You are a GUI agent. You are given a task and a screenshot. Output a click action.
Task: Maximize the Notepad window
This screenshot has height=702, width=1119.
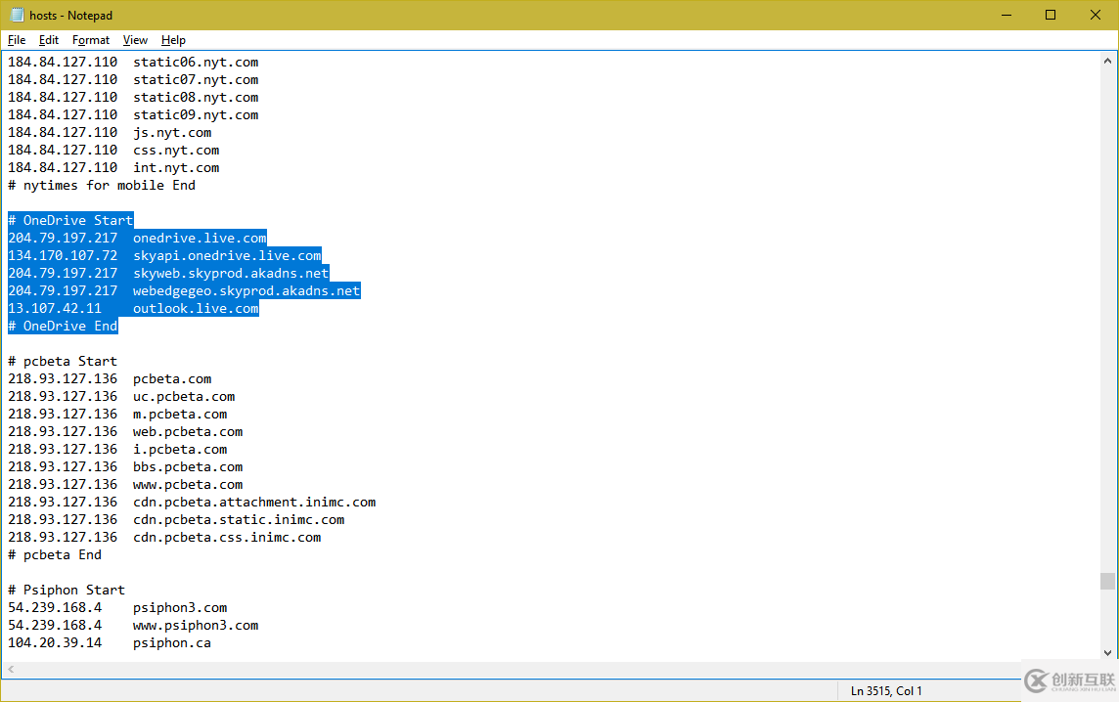coord(1051,15)
